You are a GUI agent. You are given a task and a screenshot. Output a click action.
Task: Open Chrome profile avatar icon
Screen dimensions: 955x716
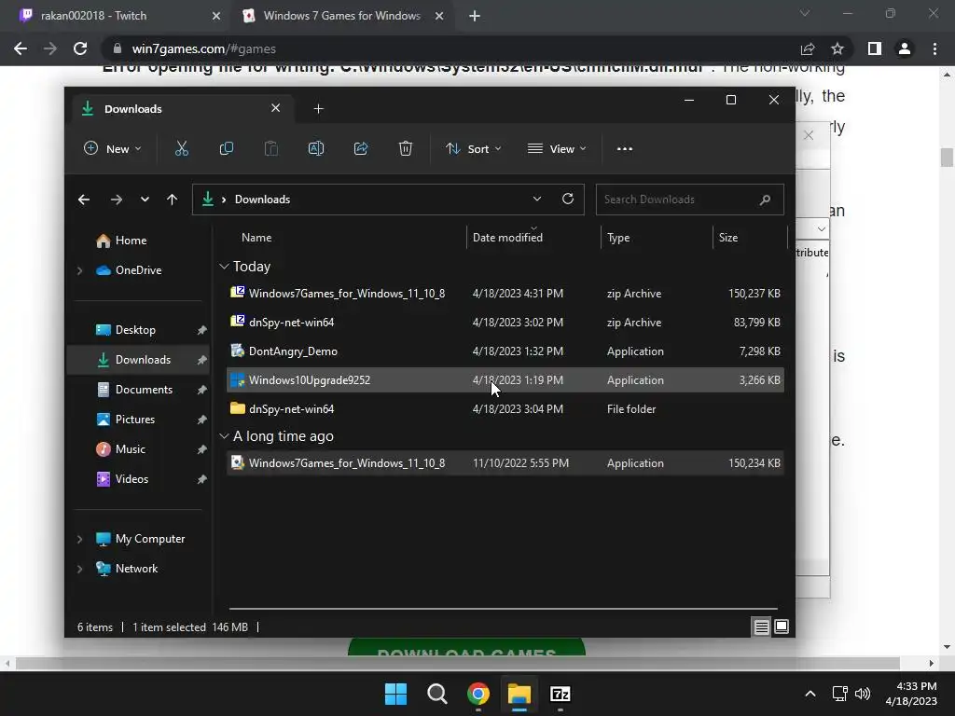[905, 48]
